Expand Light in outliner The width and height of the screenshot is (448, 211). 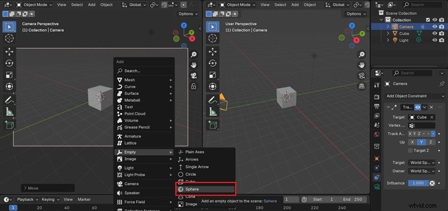pyautogui.click(x=388, y=40)
